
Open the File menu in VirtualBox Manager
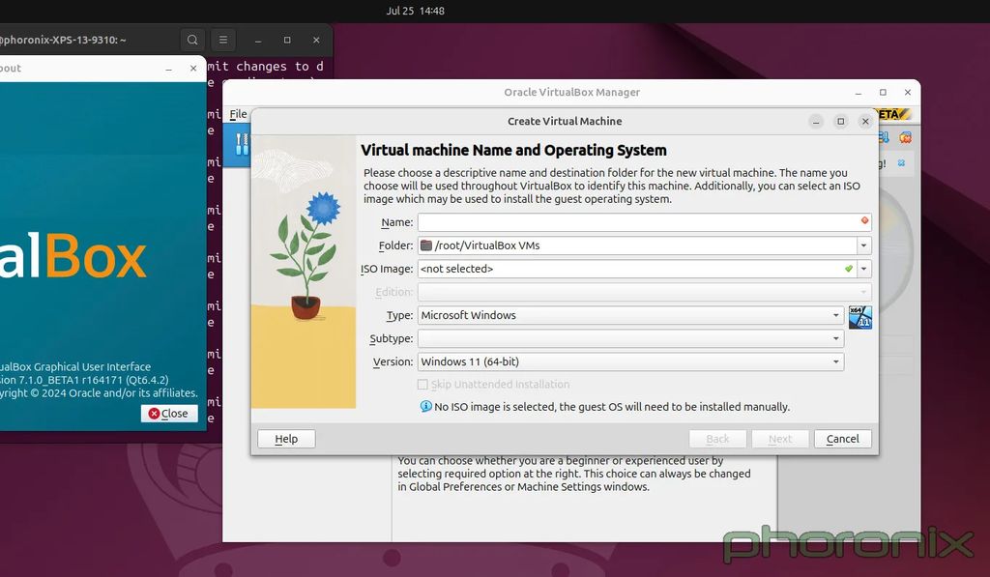238,114
